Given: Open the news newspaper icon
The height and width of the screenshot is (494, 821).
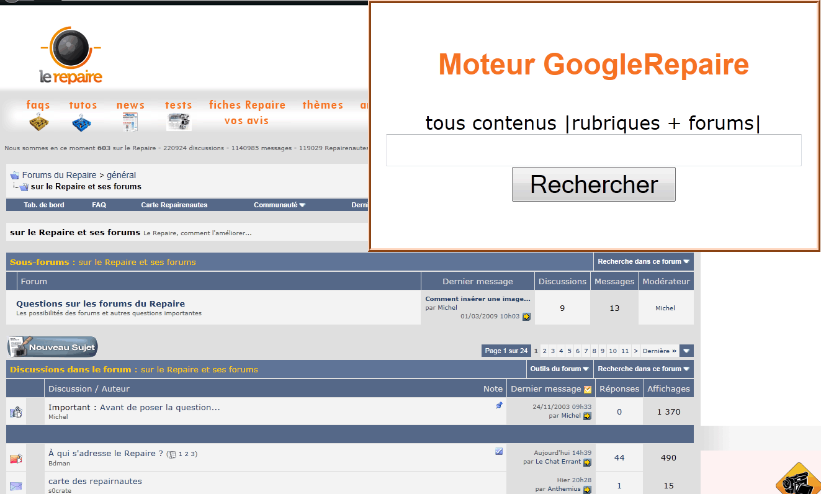Looking at the screenshot, I should tap(130, 122).
